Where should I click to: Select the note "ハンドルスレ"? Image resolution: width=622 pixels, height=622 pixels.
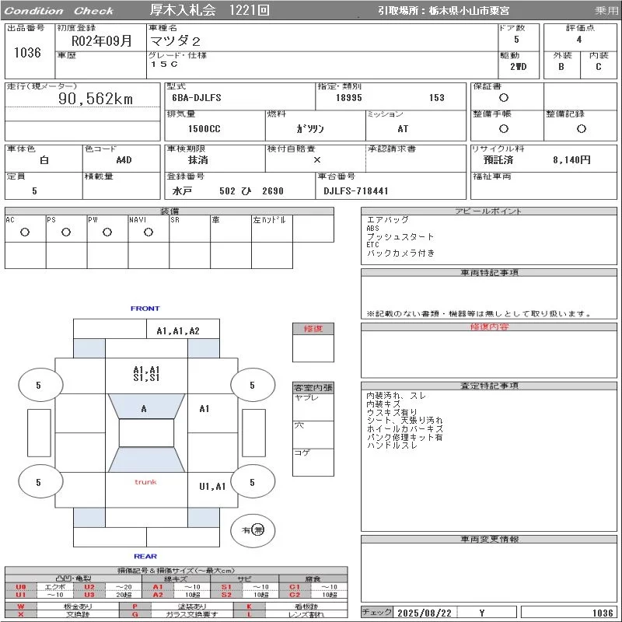[x=392, y=446]
